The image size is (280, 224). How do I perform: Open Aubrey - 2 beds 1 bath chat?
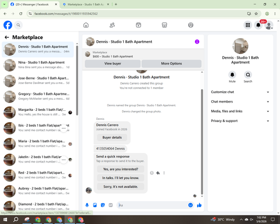point(38,191)
